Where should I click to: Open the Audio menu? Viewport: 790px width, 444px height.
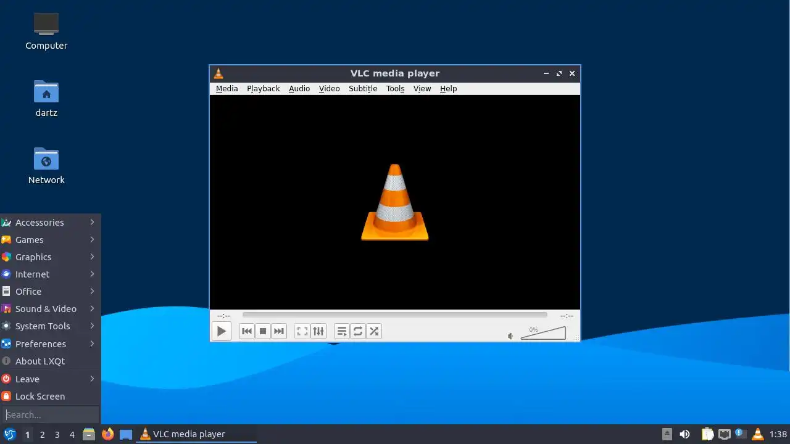pos(299,89)
